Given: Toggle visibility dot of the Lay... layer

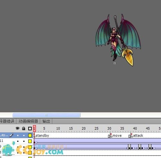Looking at the screenshot, I should (x=18, y=135).
